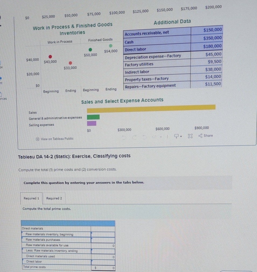Click the Tableau logo icon beside View on Tableau Public
Image resolution: width=257 pixels, height=272 pixels.
pos(37,139)
